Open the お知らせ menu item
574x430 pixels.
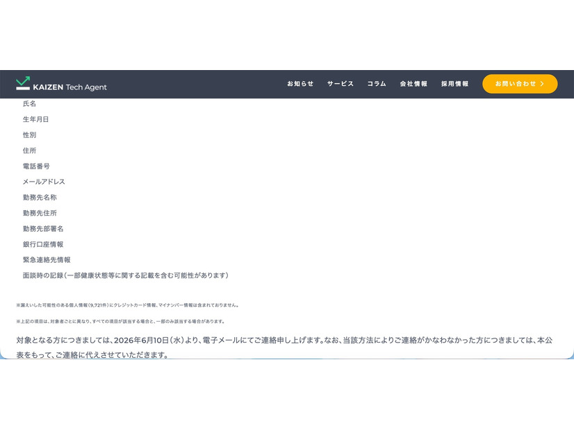point(300,84)
